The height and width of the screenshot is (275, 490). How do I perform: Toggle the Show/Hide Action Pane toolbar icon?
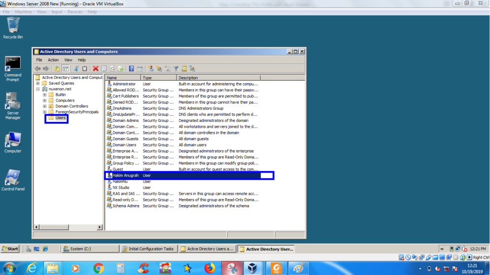[x=140, y=68]
